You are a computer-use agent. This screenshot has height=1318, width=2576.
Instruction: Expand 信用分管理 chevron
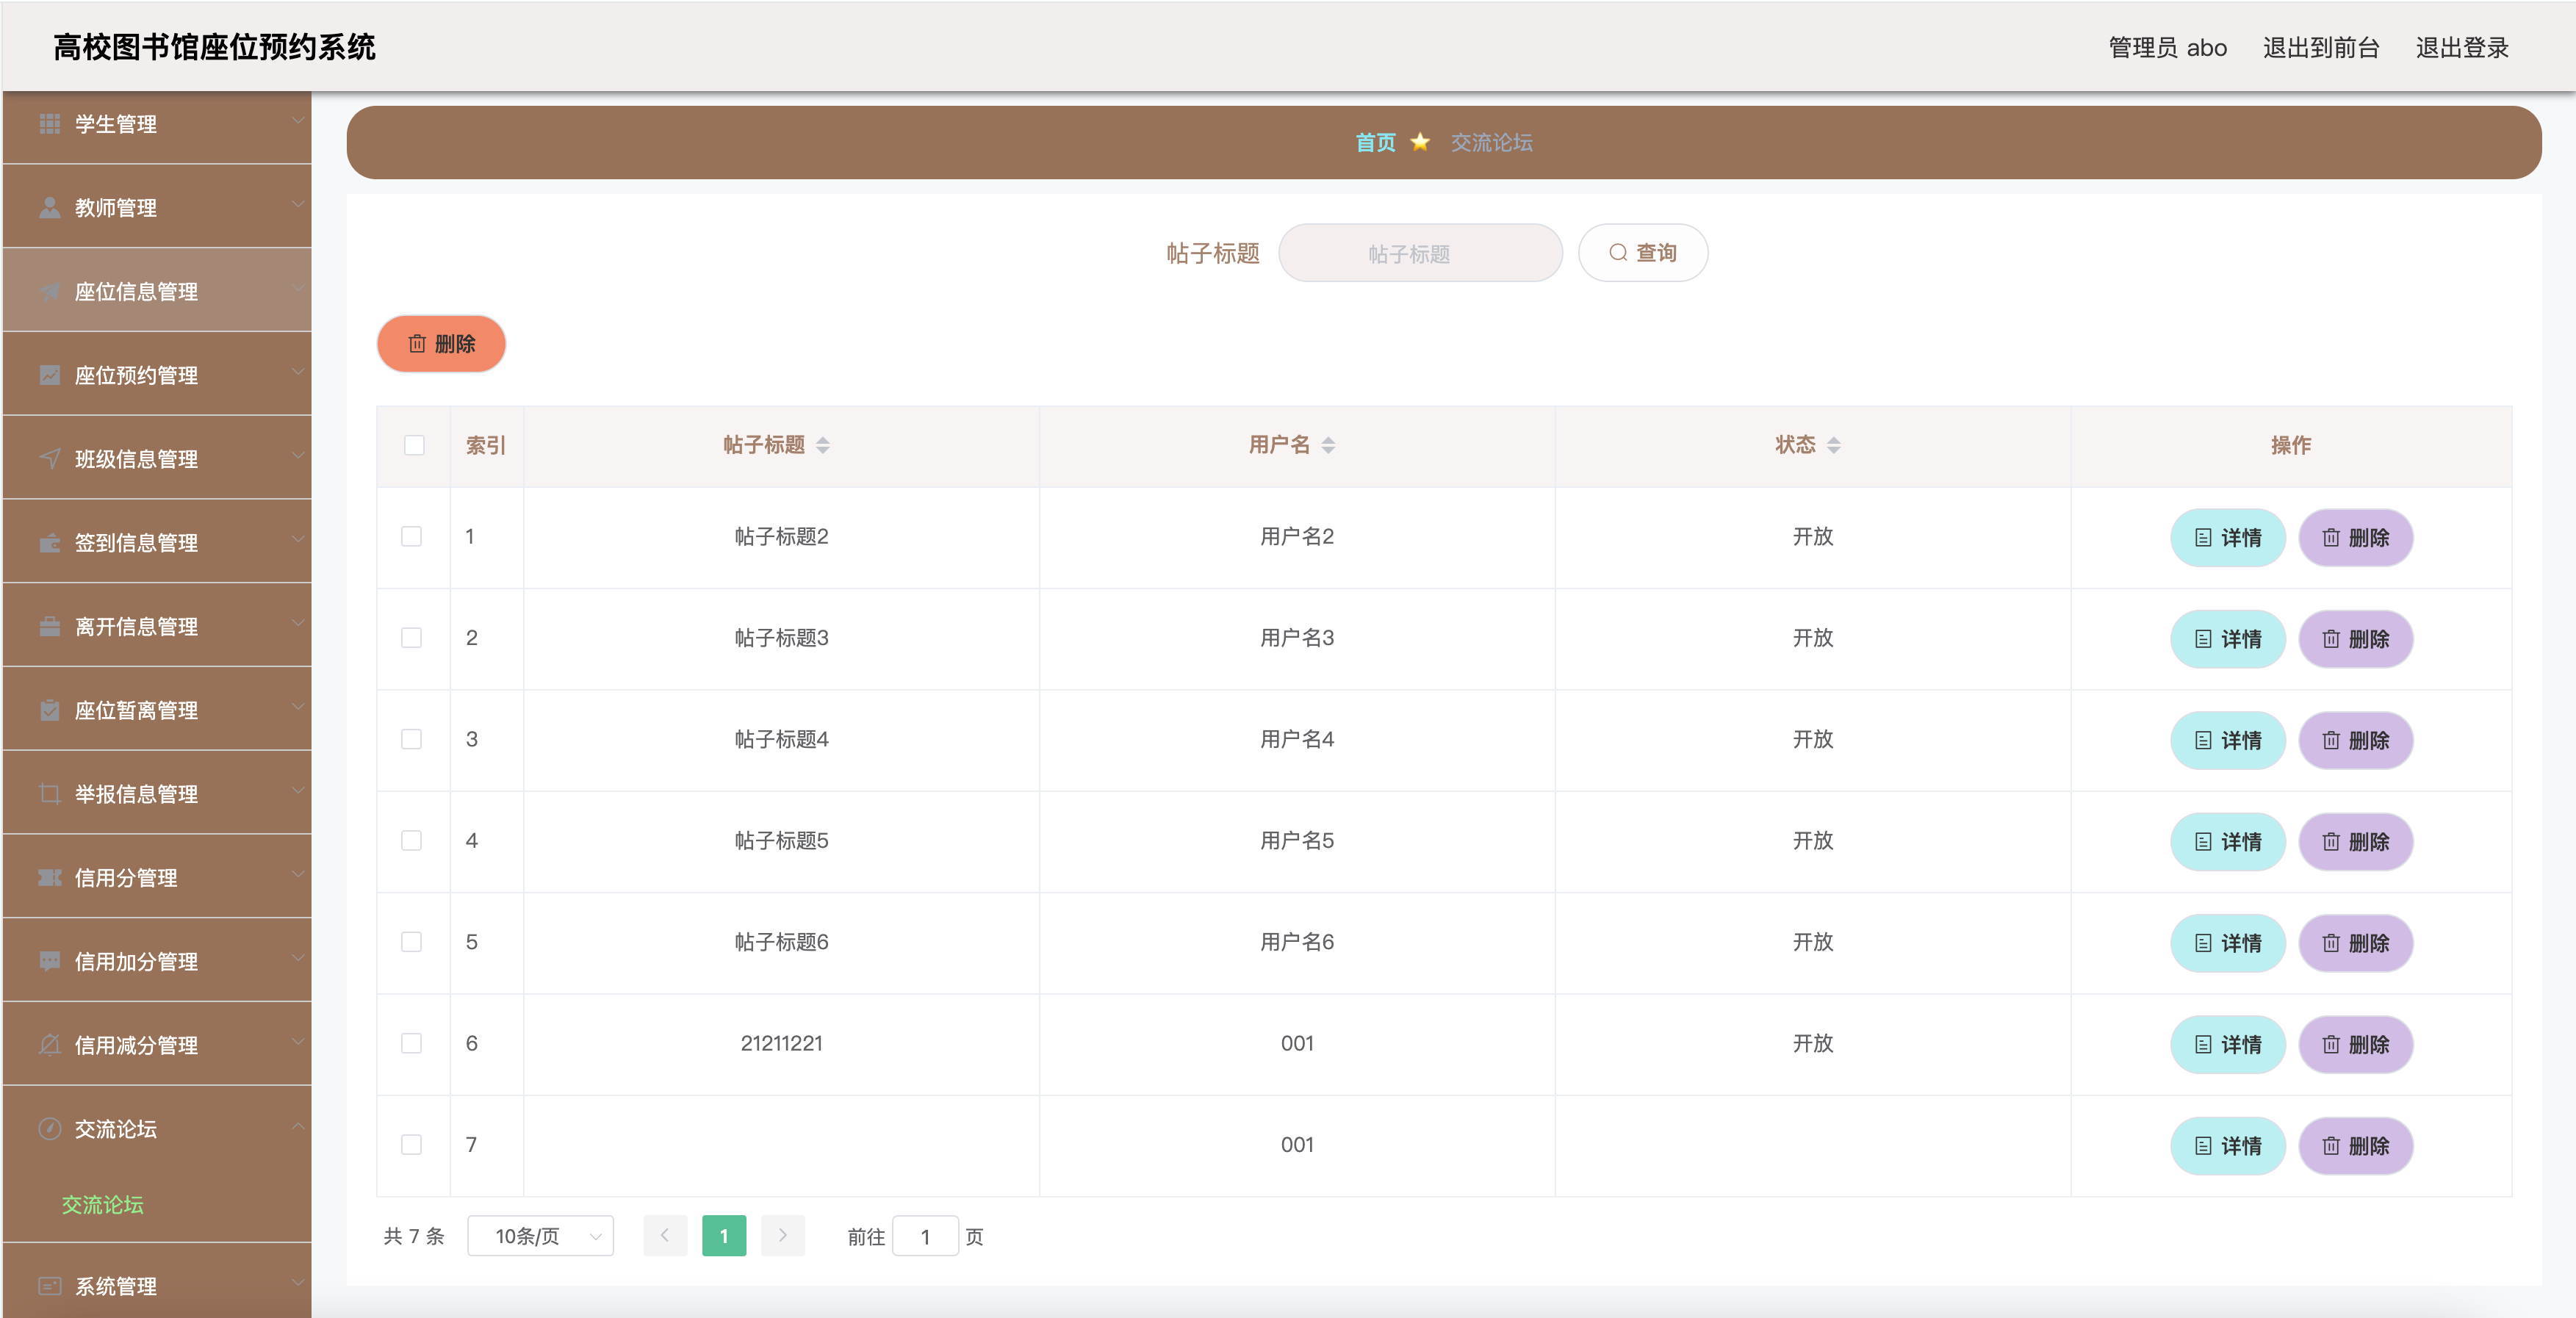pyautogui.click(x=297, y=875)
